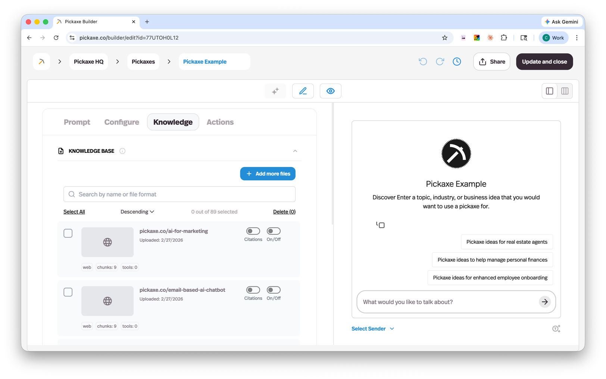This screenshot has height=379, width=606.
Task: Open the Descending sort dropdown
Action: (137, 211)
